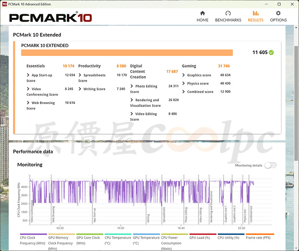Click the PCMark 10 title bar app icon
The image size is (299, 251).
(4, 4)
